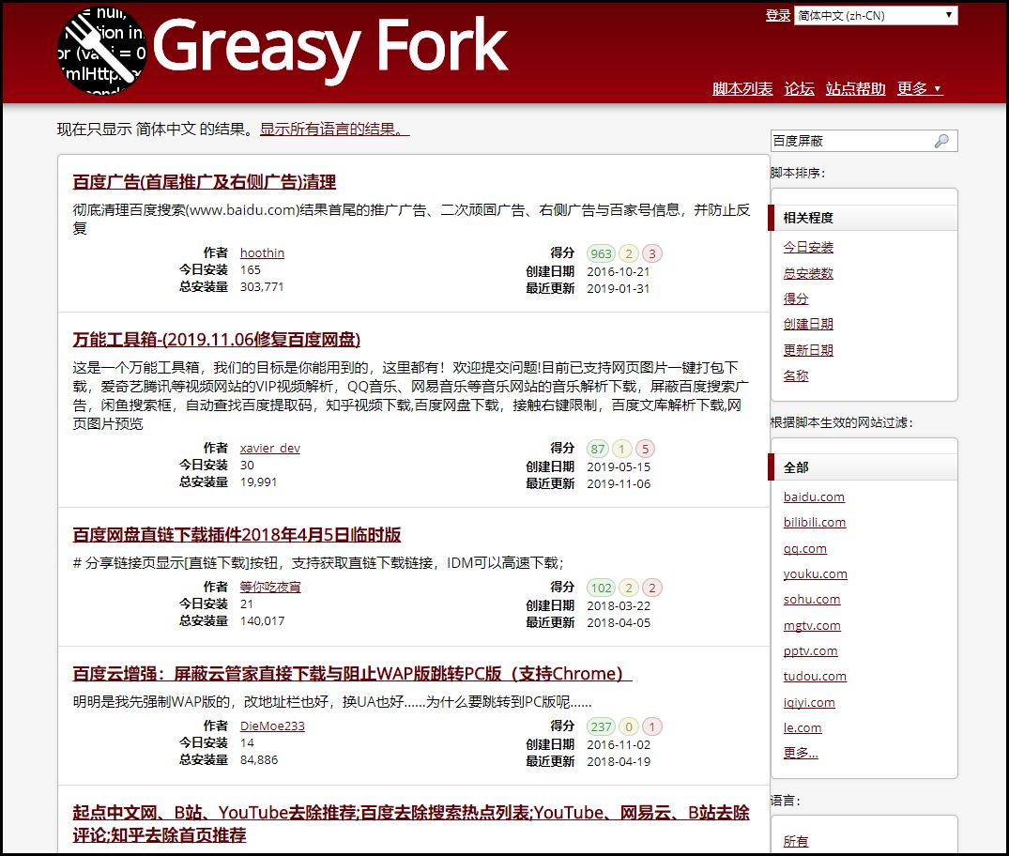Screen dimensions: 1009x856
Task: Click total installs value 303,771
Action: point(262,287)
